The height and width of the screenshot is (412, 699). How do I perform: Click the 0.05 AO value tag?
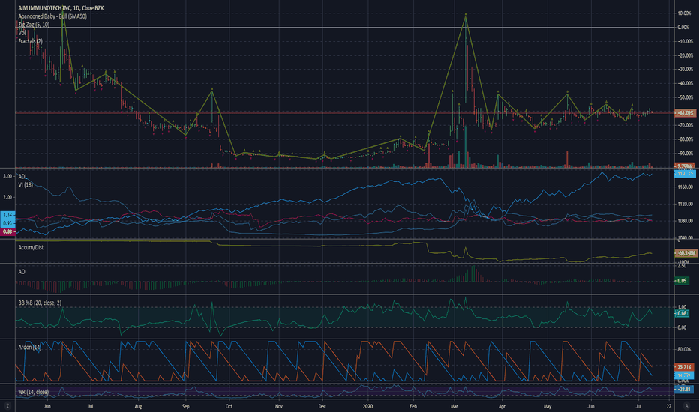tap(682, 281)
